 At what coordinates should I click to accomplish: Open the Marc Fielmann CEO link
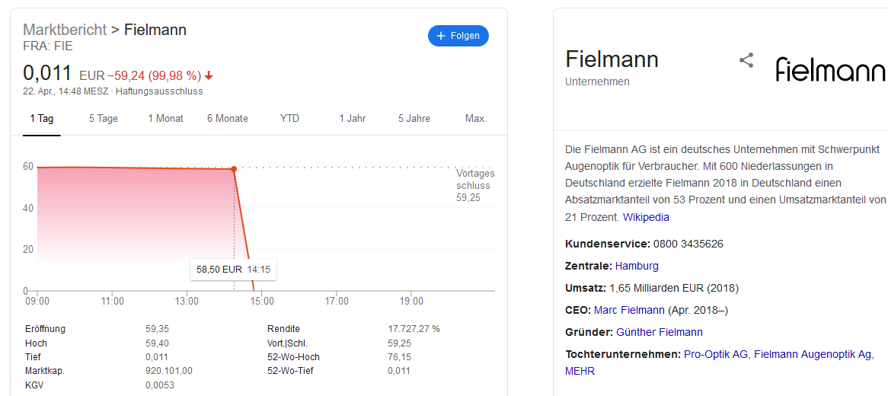tap(629, 310)
